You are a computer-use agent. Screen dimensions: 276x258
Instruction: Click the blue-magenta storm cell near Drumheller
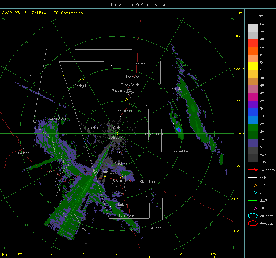point(179,130)
